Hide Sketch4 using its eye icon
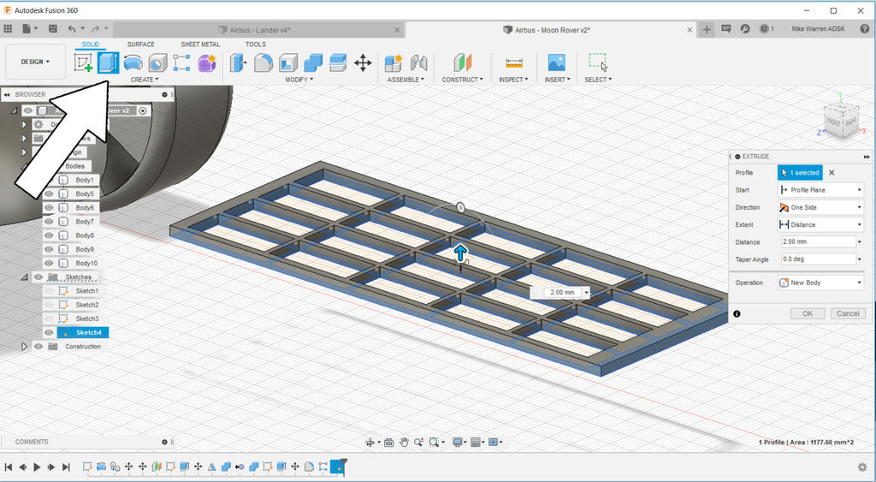 50,332
